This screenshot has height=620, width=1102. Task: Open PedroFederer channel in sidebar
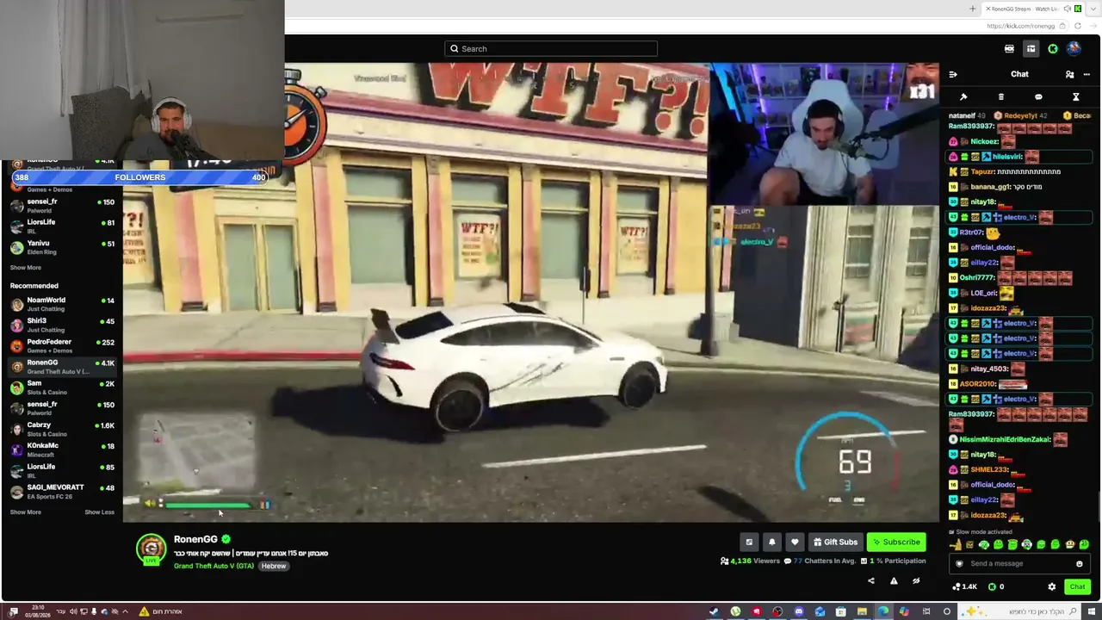(62, 345)
